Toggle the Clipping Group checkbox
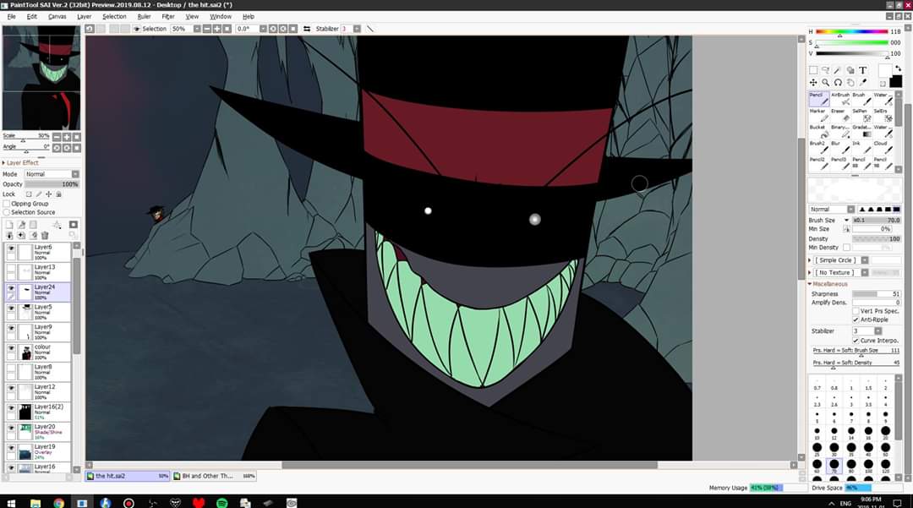The width and height of the screenshot is (913, 508). [x=7, y=204]
